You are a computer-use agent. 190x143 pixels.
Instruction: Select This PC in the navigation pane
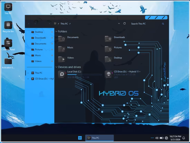(x=40, y=73)
